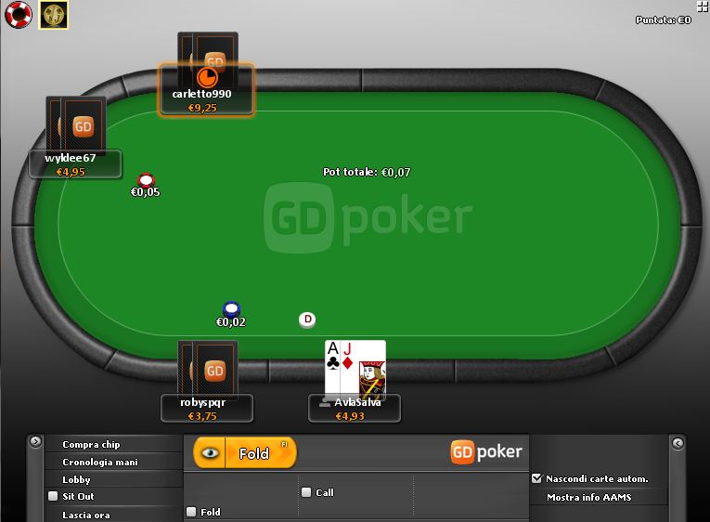Click the orange Fold button
710x522 pixels.
click(x=261, y=452)
